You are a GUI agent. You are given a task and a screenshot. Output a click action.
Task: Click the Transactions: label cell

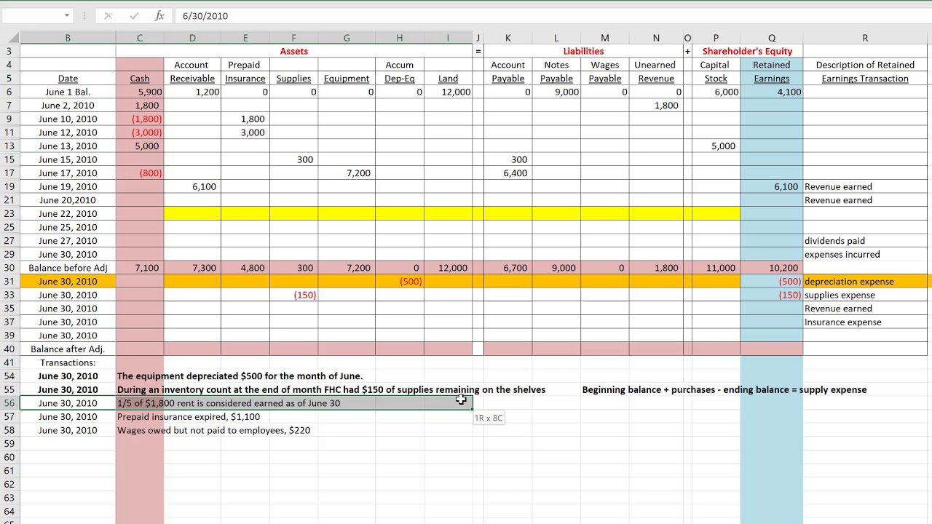click(x=68, y=362)
